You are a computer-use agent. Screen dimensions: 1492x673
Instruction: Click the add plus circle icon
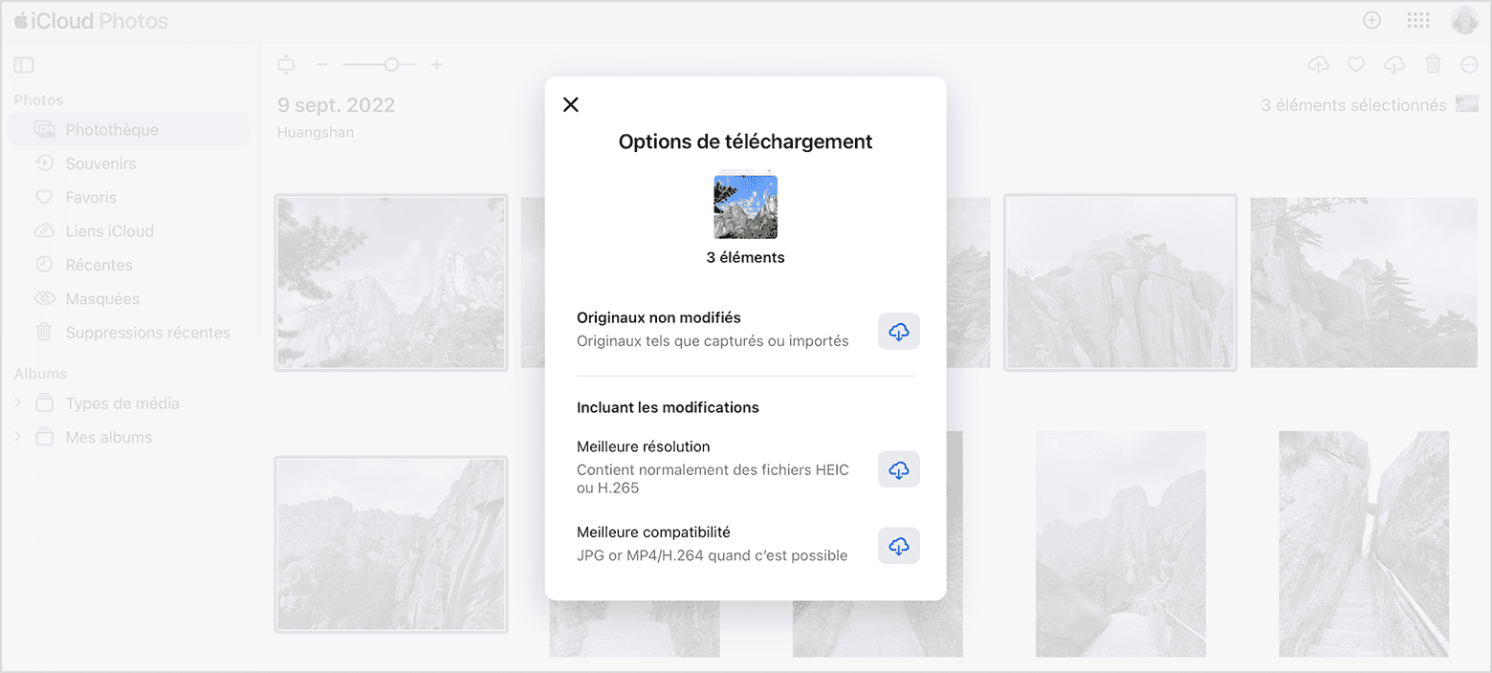tap(1371, 20)
